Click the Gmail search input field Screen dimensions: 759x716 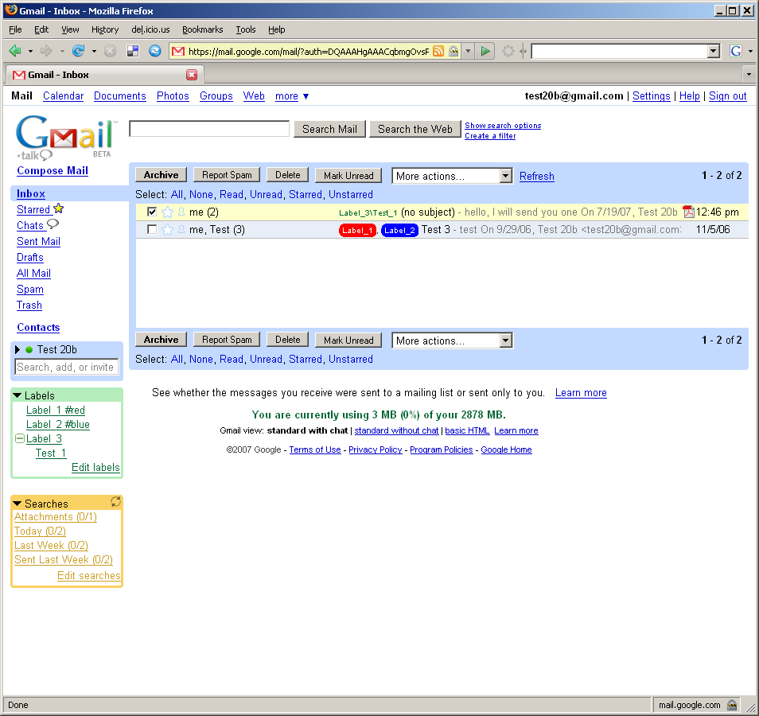tap(209, 129)
